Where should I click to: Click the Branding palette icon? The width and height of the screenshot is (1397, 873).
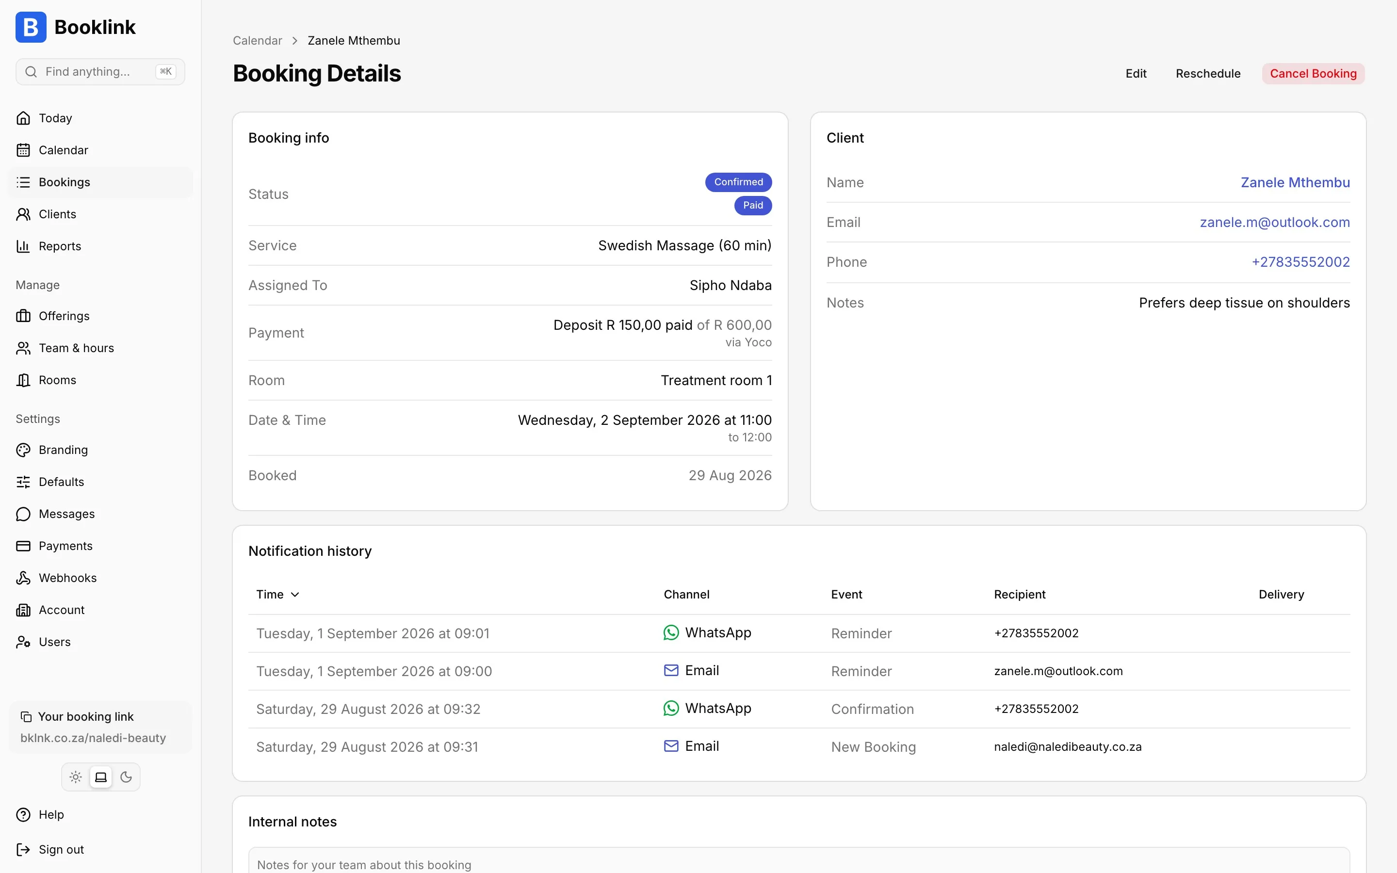[x=23, y=451]
